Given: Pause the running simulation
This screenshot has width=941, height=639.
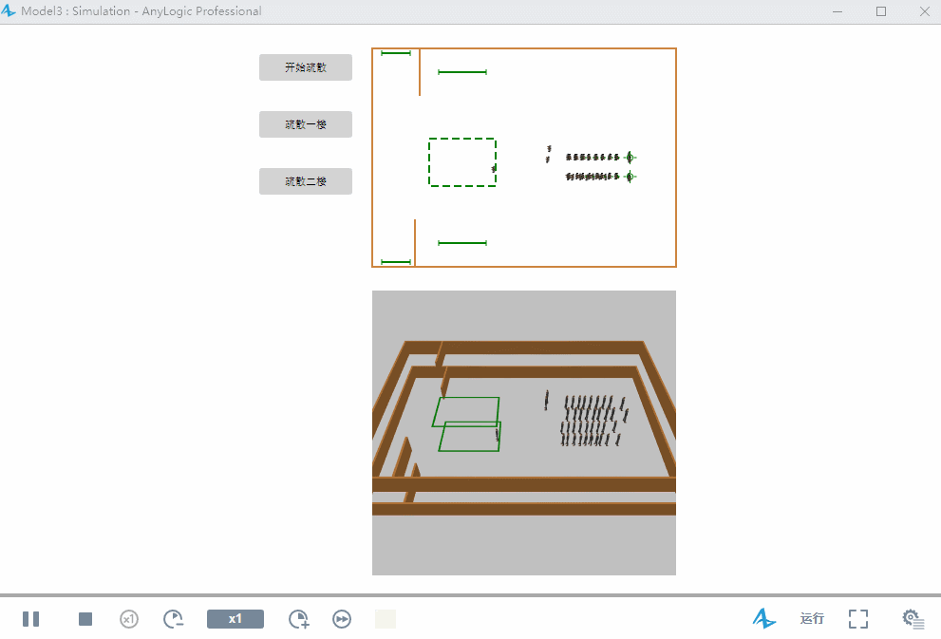Looking at the screenshot, I should pyautogui.click(x=30, y=619).
